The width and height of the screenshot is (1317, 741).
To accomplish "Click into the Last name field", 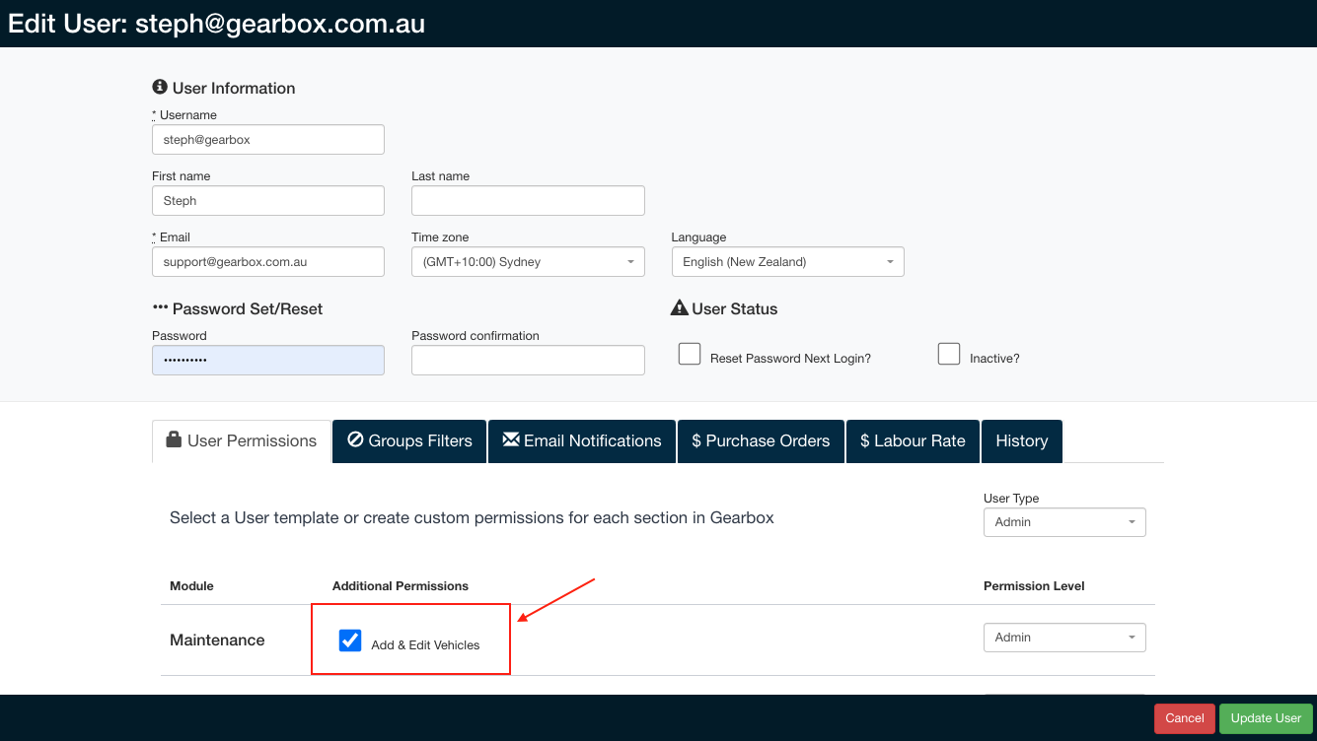I will coord(528,201).
